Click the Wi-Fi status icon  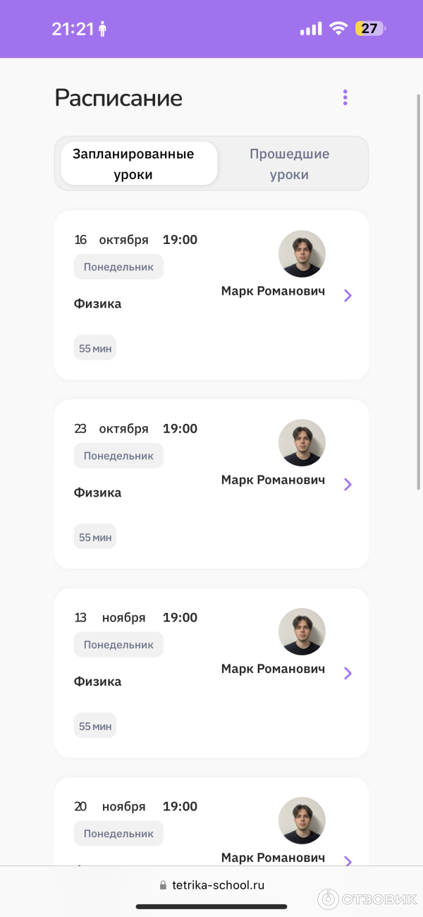pos(339,29)
